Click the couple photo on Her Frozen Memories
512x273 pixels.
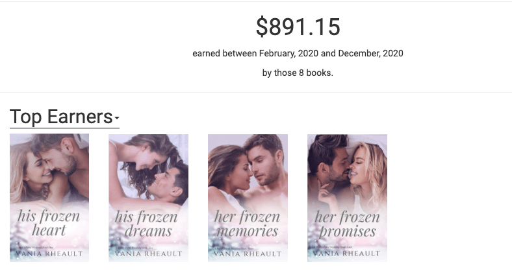pos(248,165)
